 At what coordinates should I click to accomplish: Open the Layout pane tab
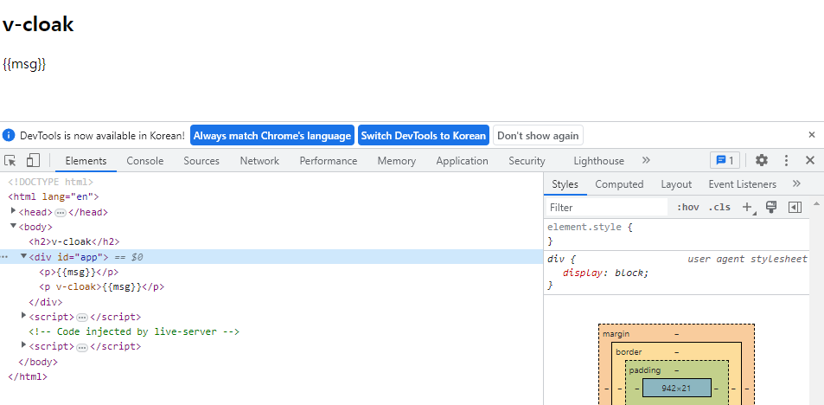[676, 184]
